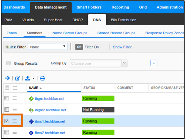Check the ibns2.techblue.net row checkbox
The height and width of the screenshot is (140, 185).
click(x=7, y=132)
